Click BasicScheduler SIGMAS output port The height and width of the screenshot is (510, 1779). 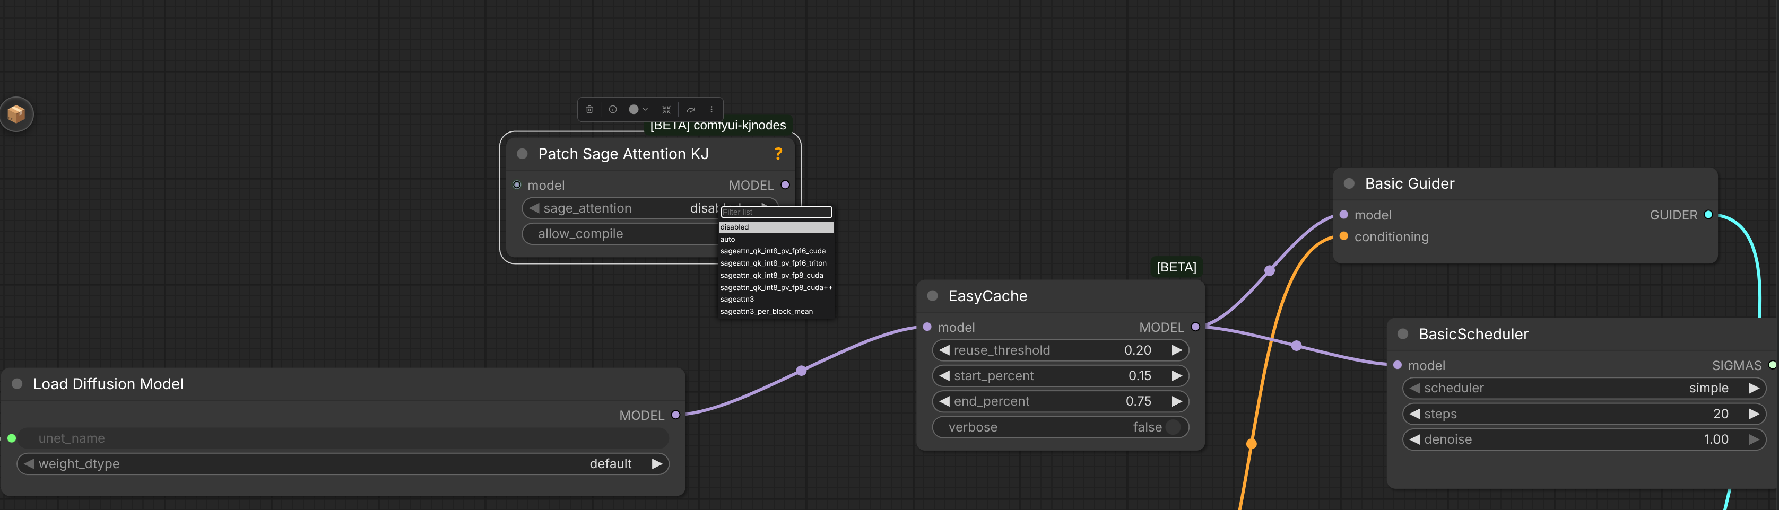pos(1772,365)
